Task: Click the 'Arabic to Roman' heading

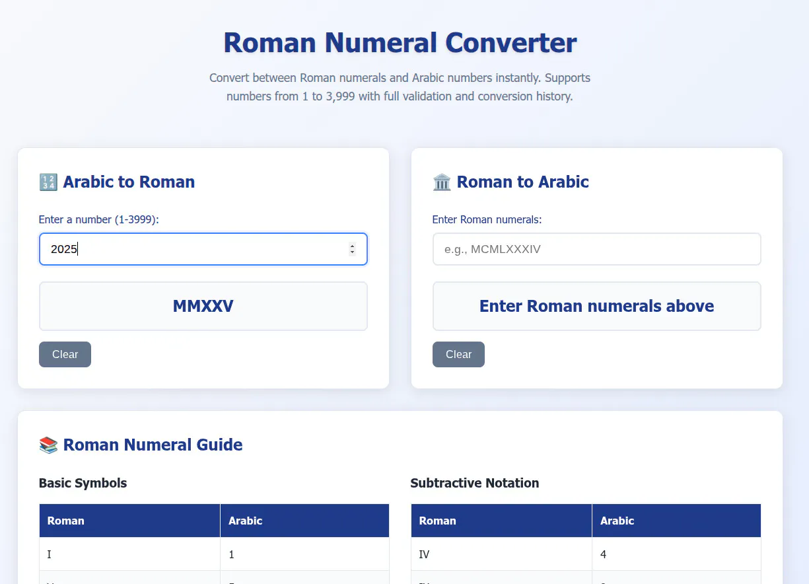Action: click(129, 182)
